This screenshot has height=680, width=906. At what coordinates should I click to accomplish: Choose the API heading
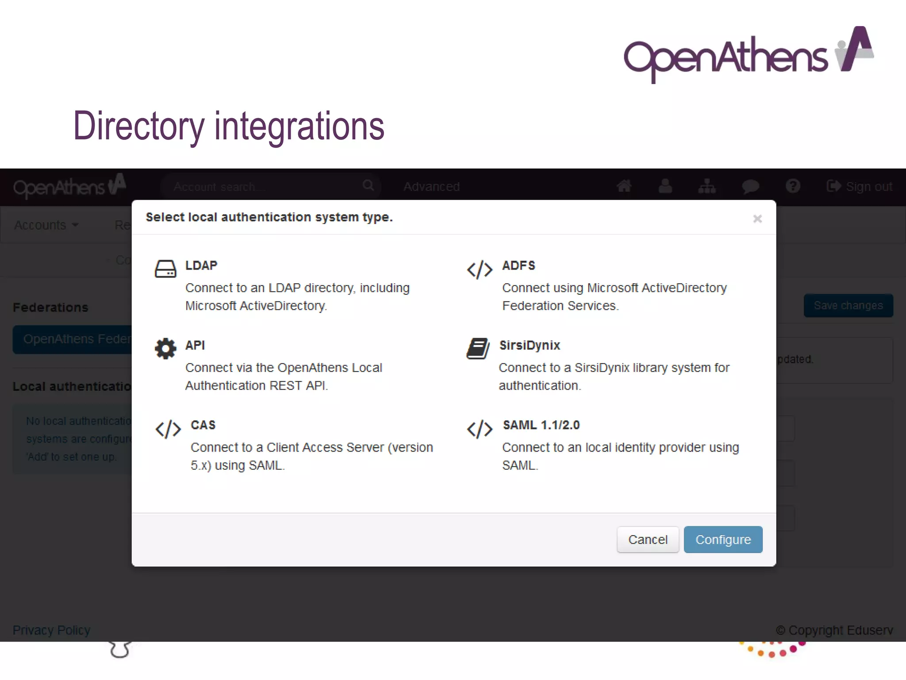click(195, 345)
